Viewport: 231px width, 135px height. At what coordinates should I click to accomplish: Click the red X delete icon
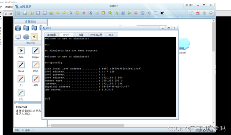84,13
